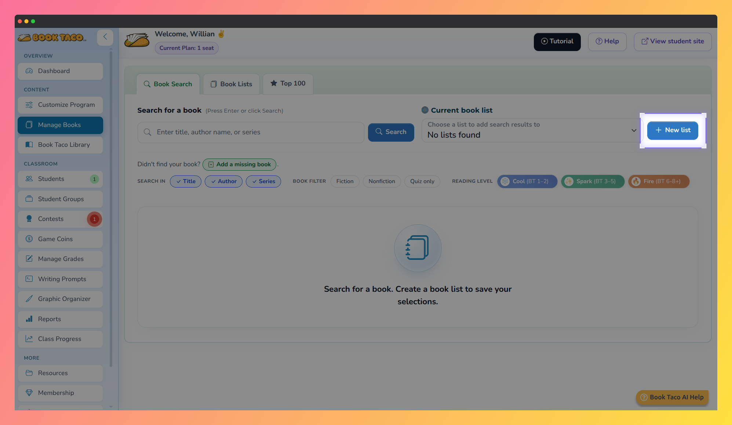Open Book Taco Library

[60, 145]
